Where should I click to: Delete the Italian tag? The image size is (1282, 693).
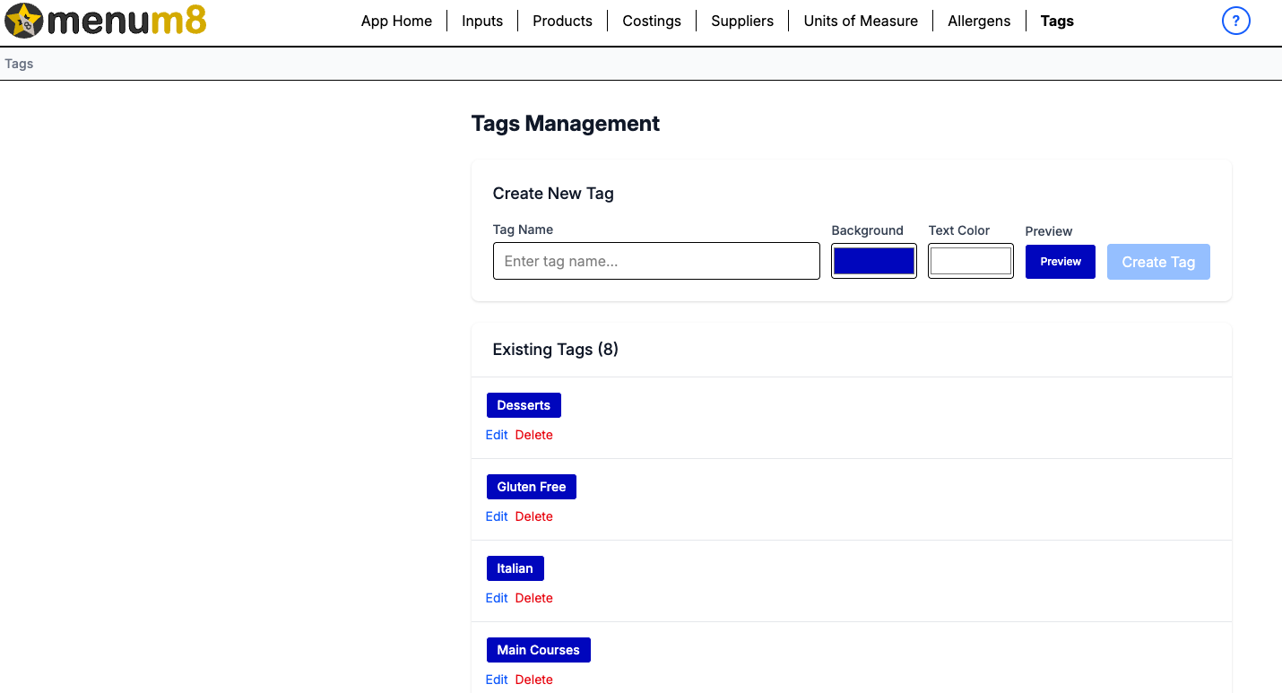pyautogui.click(x=534, y=598)
